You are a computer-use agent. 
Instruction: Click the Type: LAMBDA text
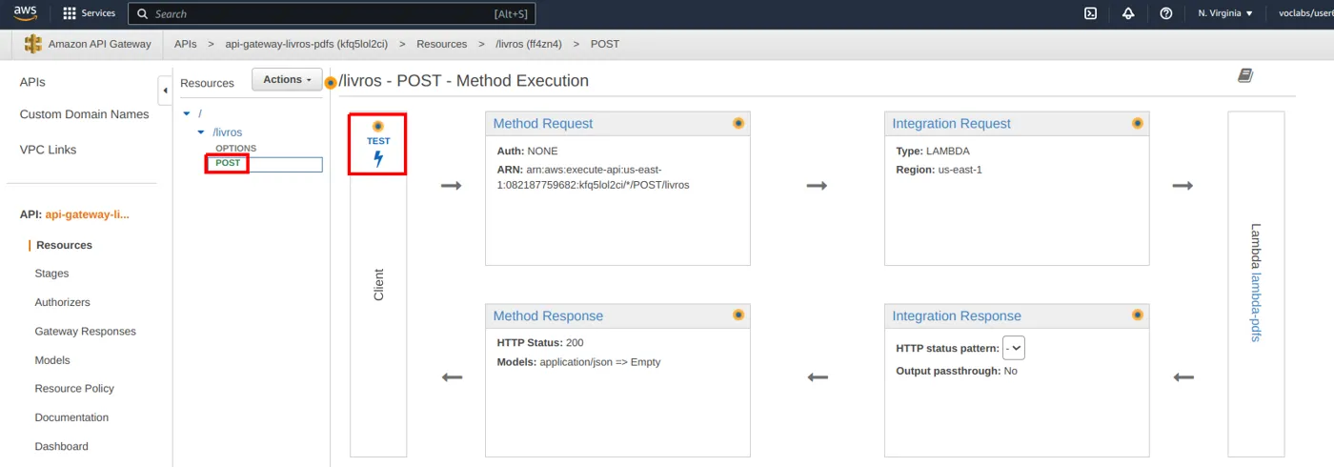click(933, 152)
